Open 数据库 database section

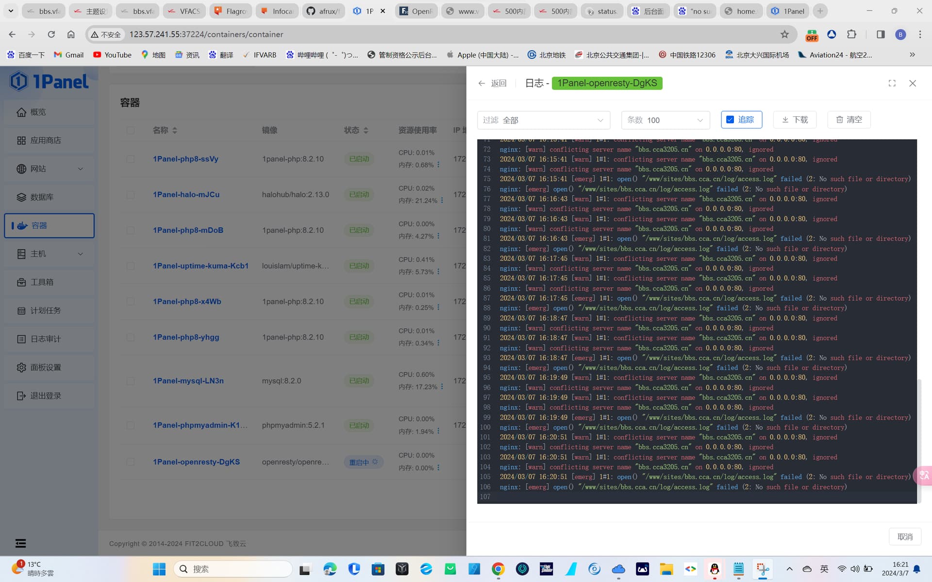tap(49, 197)
